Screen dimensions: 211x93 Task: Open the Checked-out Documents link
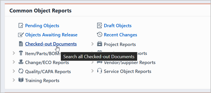51,44
